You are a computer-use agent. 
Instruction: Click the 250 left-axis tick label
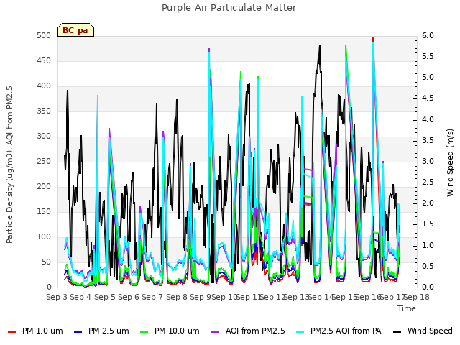click(x=44, y=161)
